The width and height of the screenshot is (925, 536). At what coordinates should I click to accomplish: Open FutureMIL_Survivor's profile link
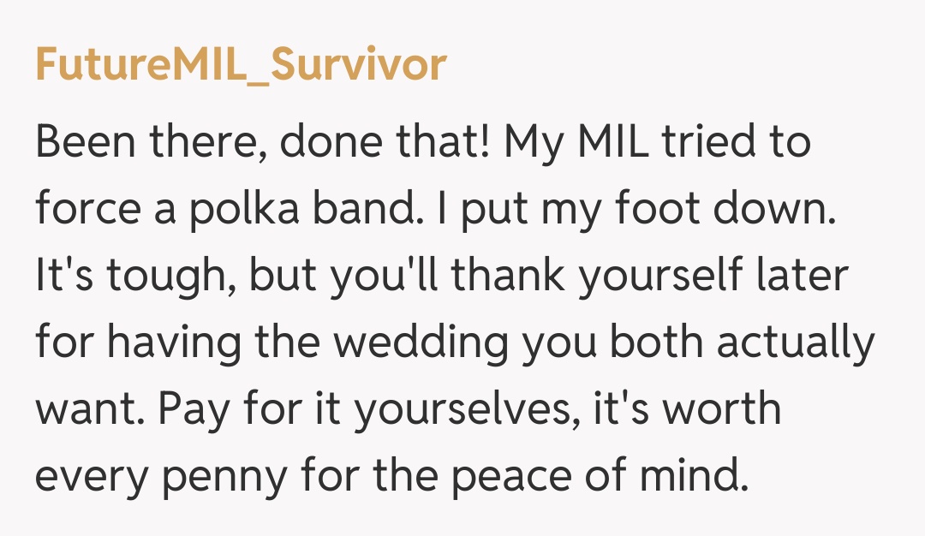pyautogui.click(x=241, y=65)
